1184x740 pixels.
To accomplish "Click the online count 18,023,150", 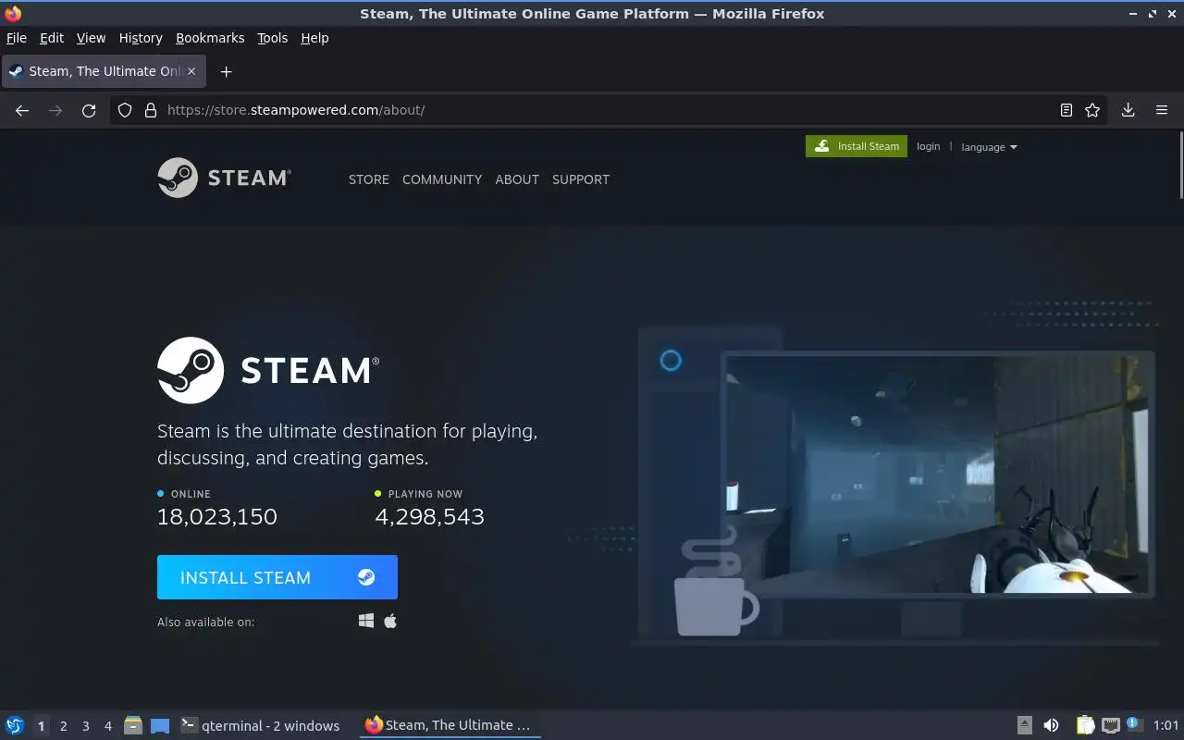I will (x=217, y=516).
